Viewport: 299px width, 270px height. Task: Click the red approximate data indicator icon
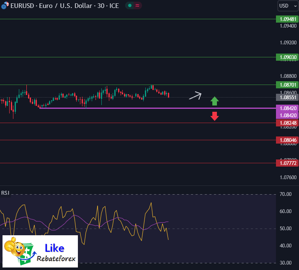(137, 6)
